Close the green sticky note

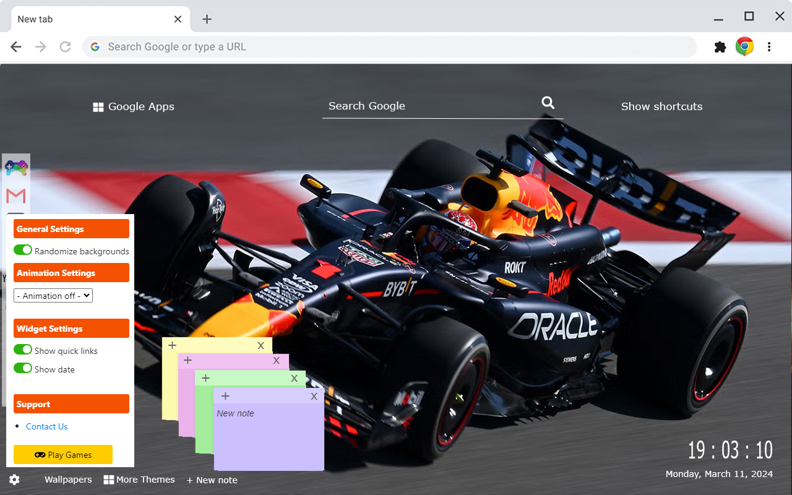coord(294,378)
